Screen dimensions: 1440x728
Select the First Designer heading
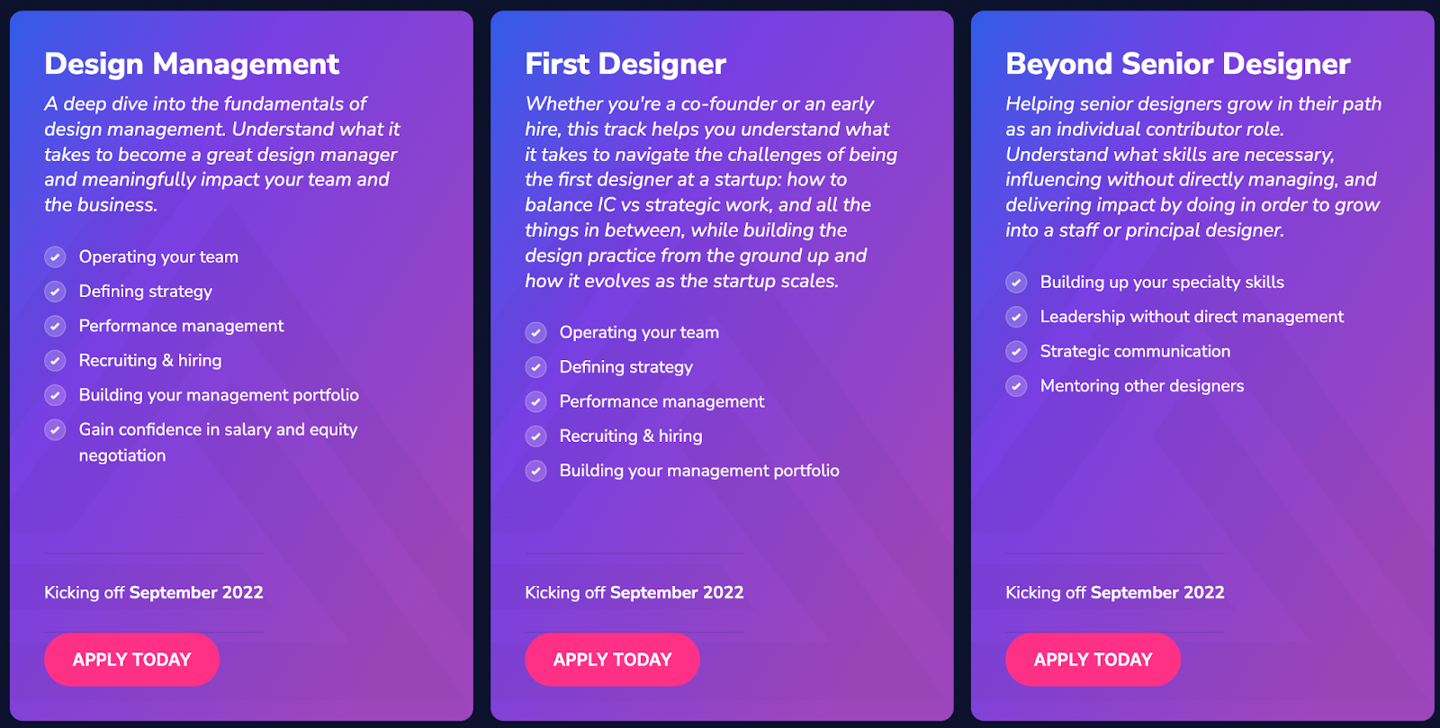[x=625, y=64]
